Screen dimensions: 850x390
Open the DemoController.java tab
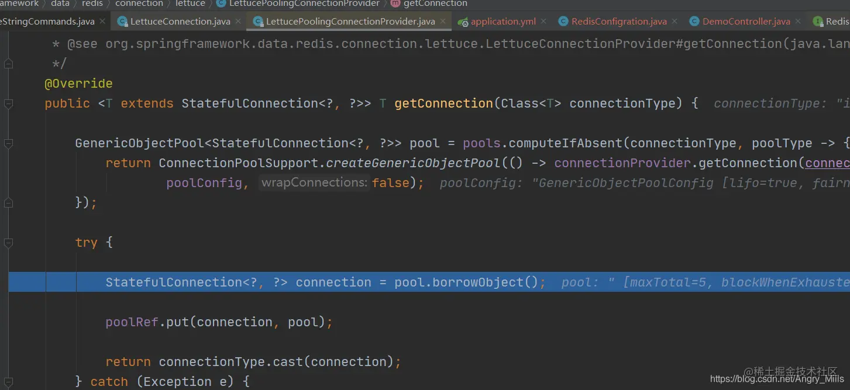[x=746, y=21]
